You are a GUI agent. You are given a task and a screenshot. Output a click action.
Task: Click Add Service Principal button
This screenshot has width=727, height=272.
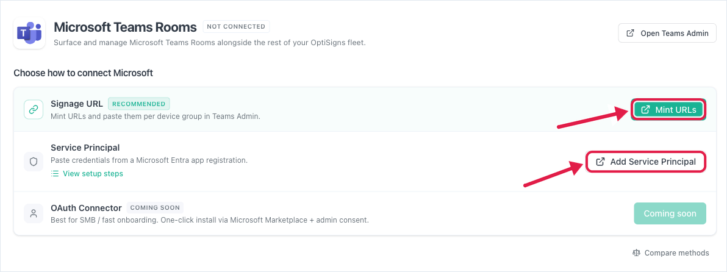[646, 162]
